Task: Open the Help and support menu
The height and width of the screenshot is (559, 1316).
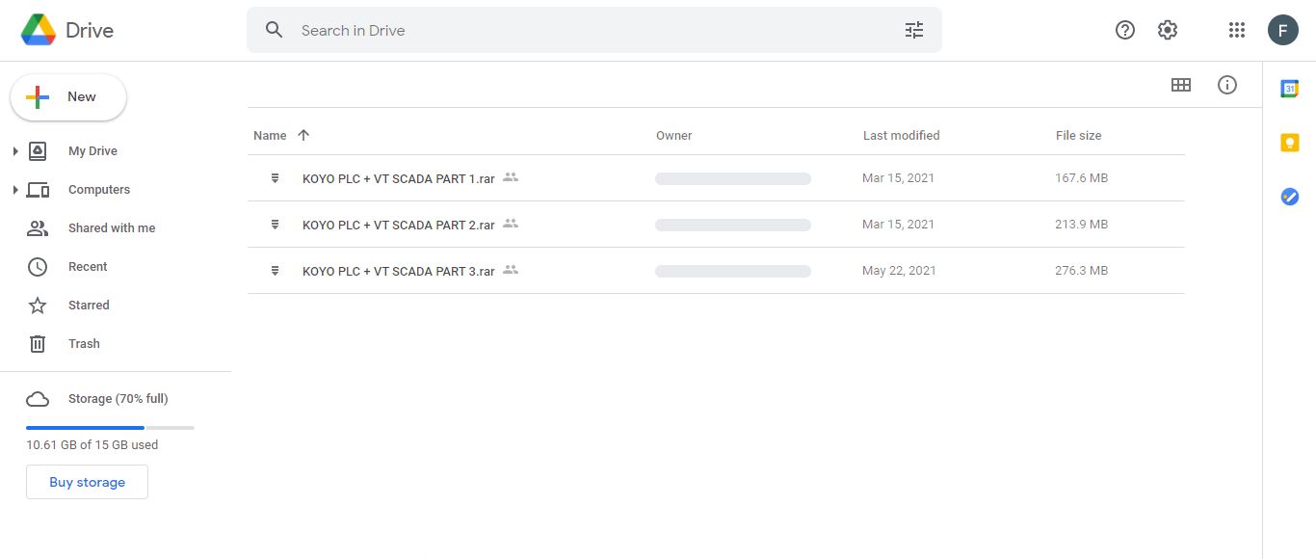Action: click(x=1124, y=30)
